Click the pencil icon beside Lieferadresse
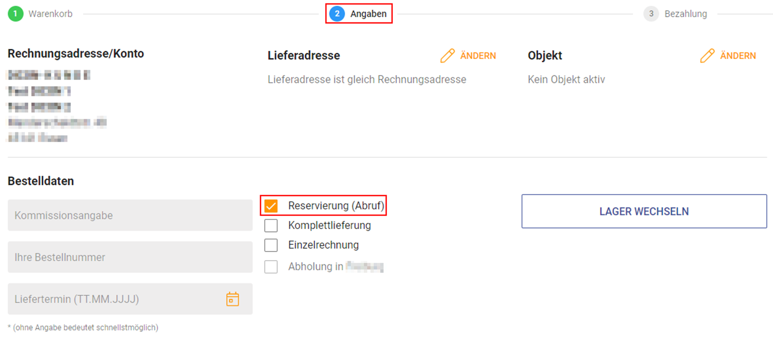The height and width of the screenshot is (346, 773). [x=447, y=56]
